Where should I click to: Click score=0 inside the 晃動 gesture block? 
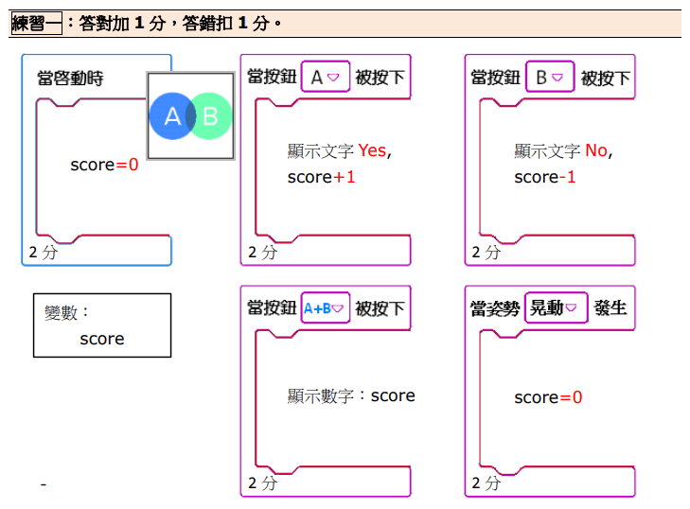548,397
